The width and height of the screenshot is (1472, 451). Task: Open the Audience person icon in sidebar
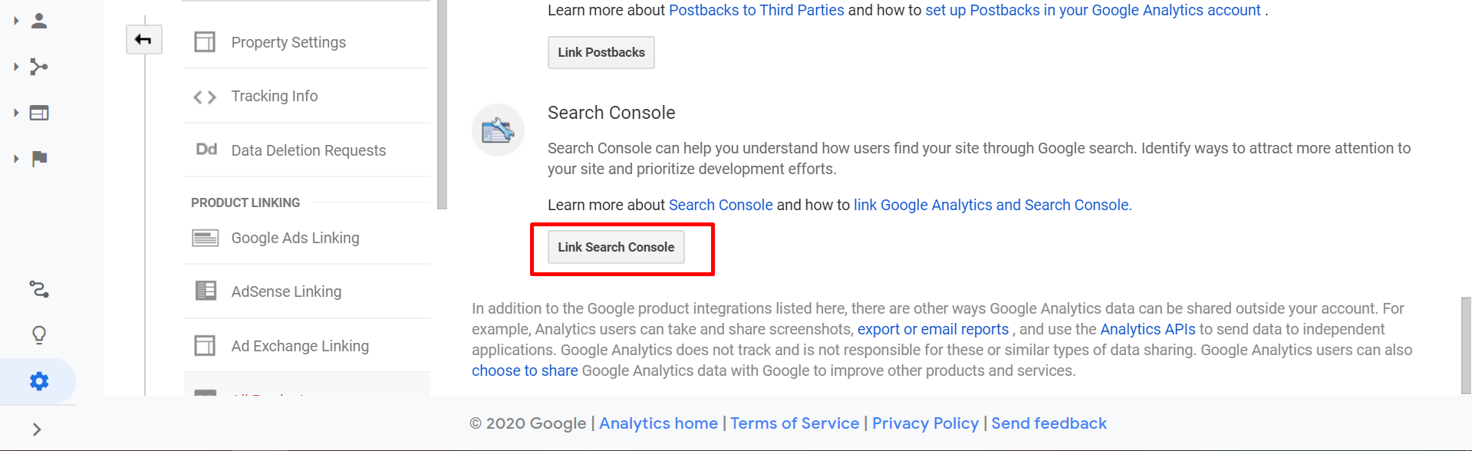pos(39,21)
